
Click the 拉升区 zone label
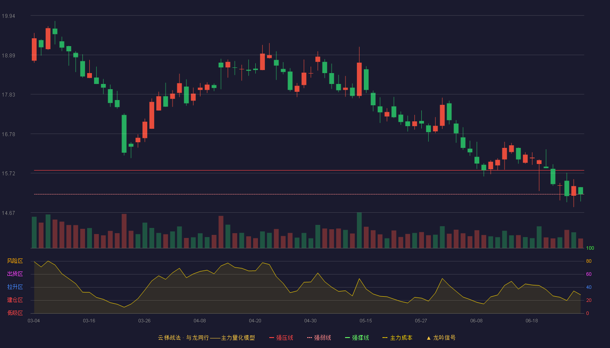(15, 287)
